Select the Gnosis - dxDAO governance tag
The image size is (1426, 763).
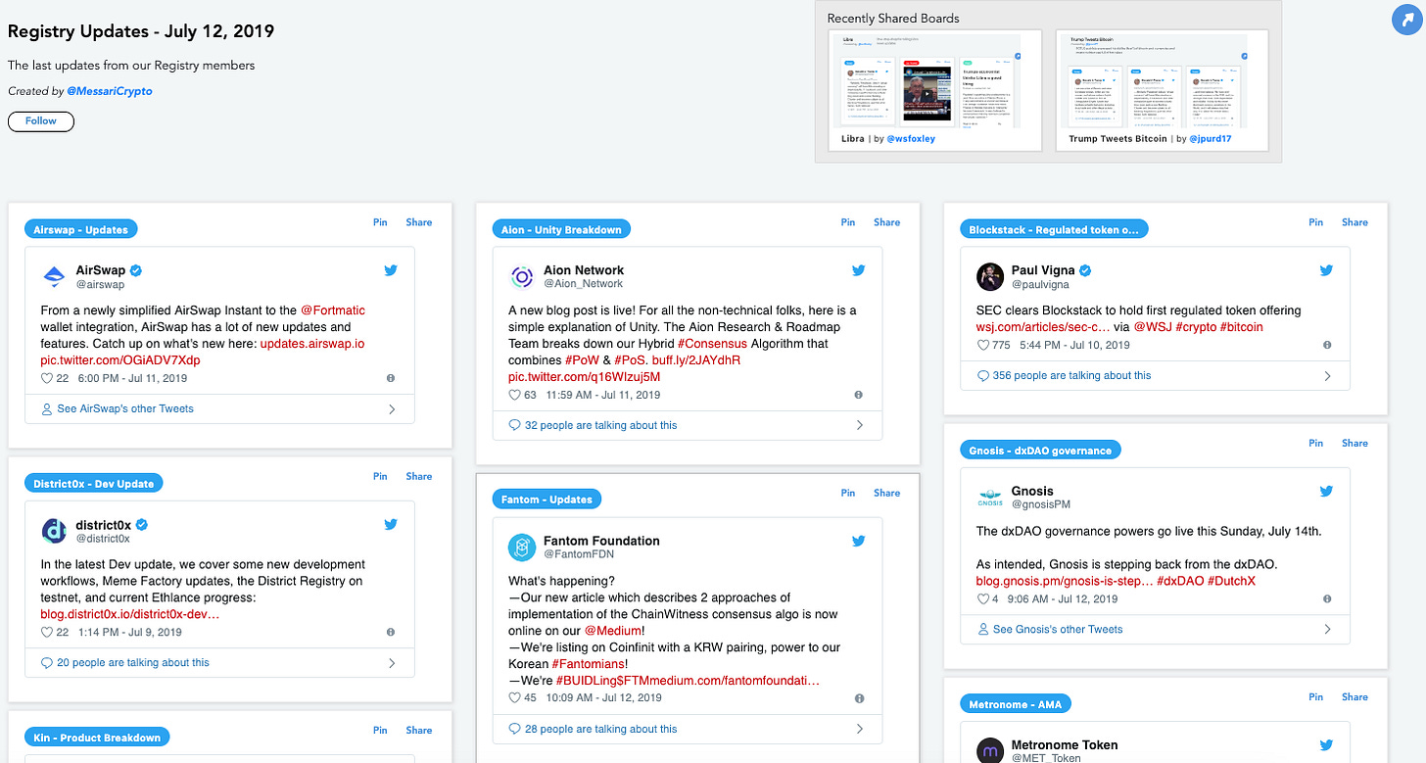[1040, 450]
